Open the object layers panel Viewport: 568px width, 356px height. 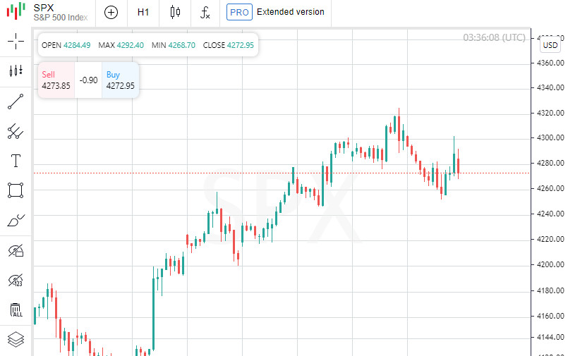16,339
